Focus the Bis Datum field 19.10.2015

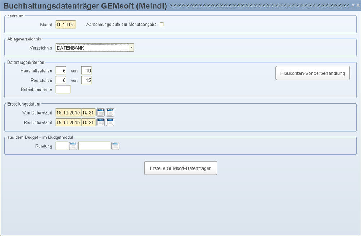pyautogui.click(x=68, y=123)
